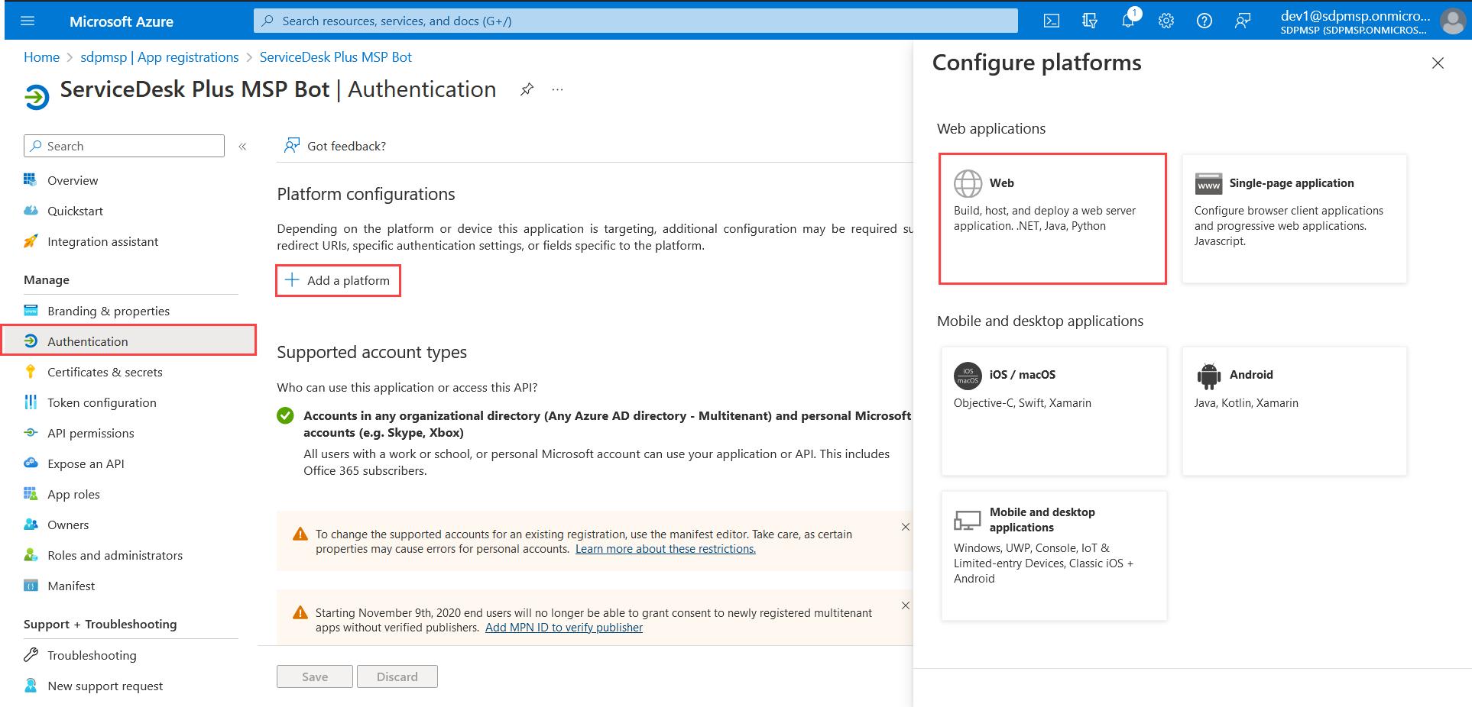Open the hamburger portal menu
Image resolution: width=1472 pixels, height=707 pixels.
(x=28, y=21)
